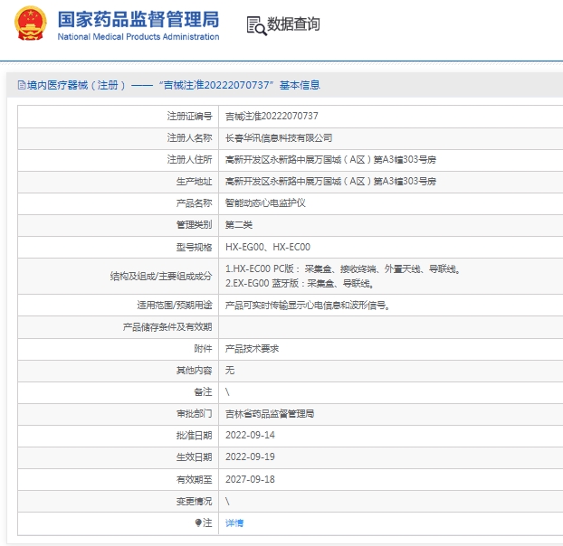Click the 附件 row label

tap(203, 349)
